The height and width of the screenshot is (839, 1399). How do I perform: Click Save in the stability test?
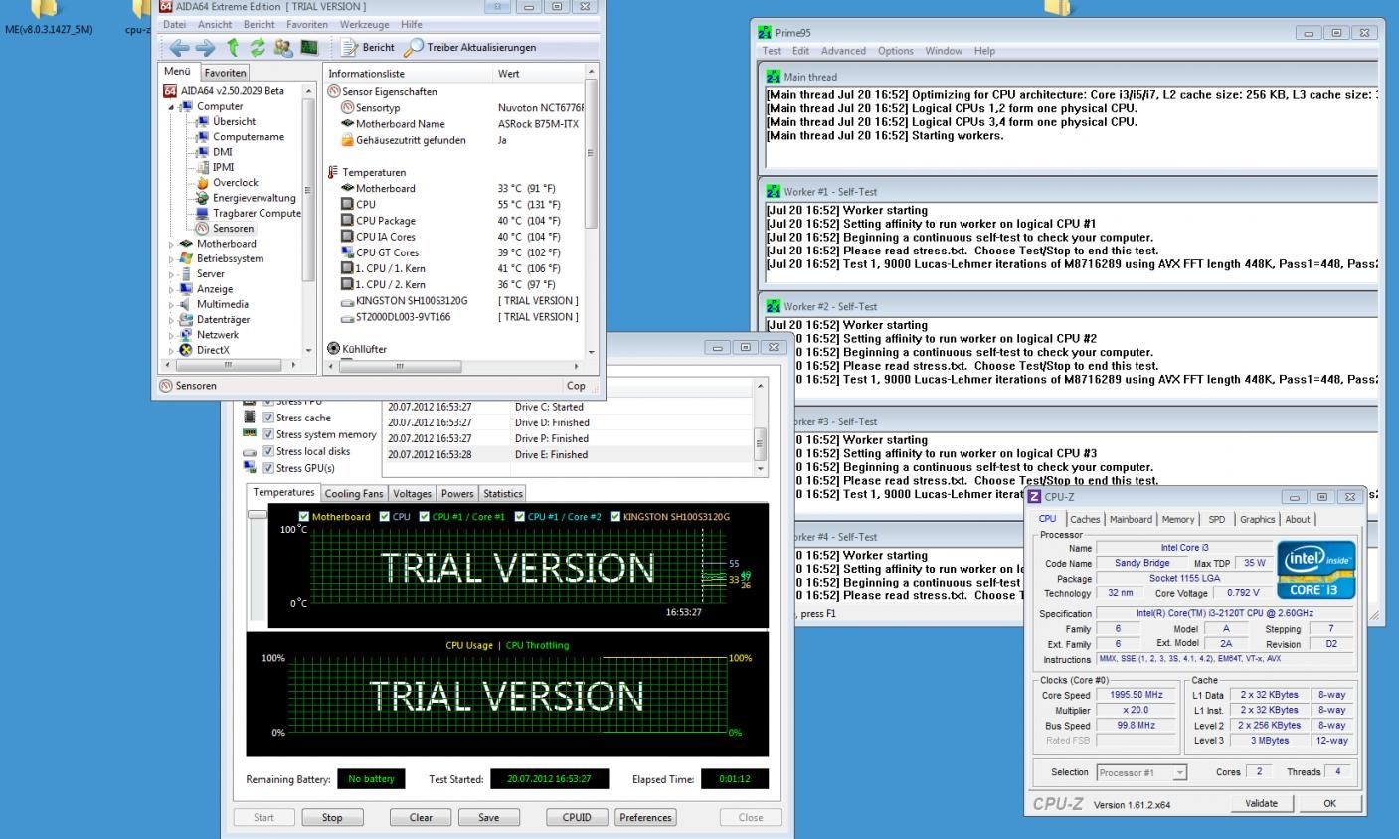(489, 817)
